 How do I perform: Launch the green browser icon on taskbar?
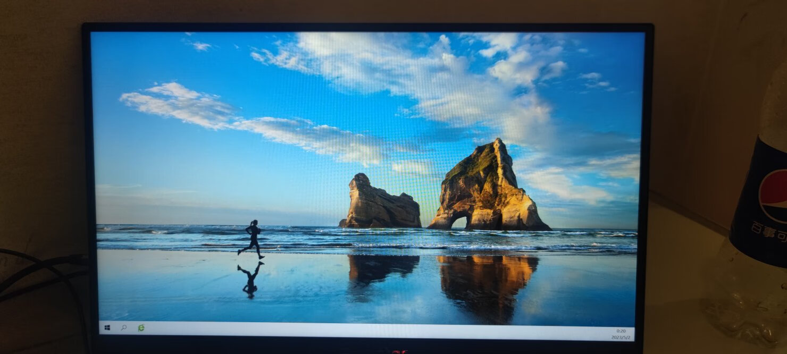tap(141, 328)
